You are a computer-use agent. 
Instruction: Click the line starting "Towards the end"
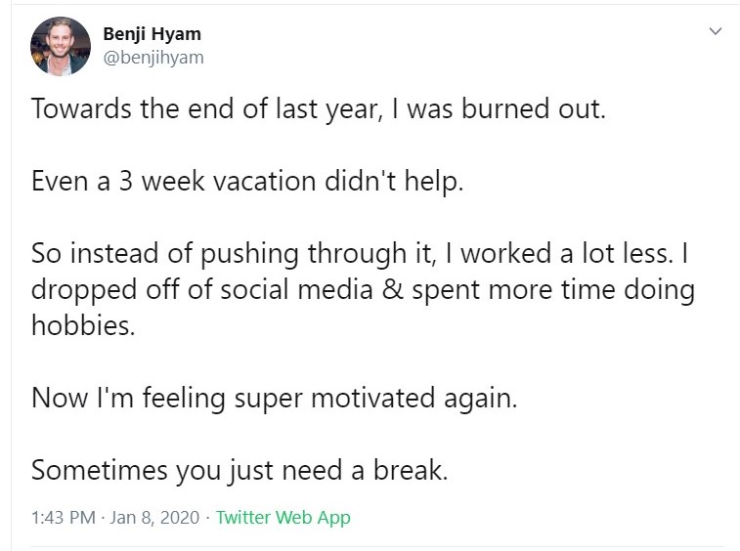[x=319, y=107]
